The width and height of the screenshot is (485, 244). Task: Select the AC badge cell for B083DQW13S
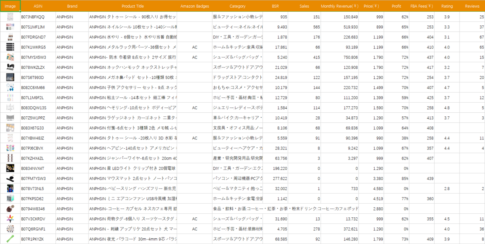tap(195, 108)
